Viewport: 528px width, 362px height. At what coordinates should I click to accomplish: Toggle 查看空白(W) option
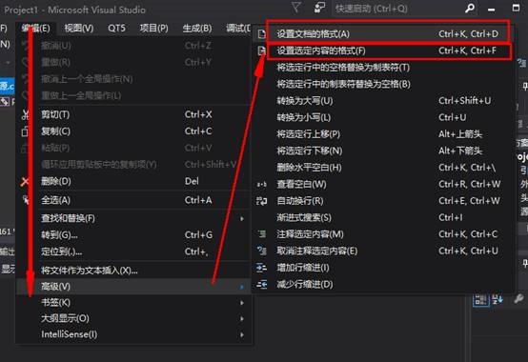click(384, 184)
